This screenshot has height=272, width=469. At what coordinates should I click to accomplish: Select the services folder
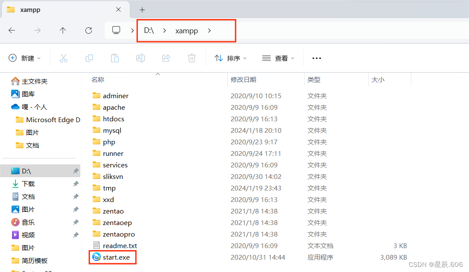coord(110,165)
